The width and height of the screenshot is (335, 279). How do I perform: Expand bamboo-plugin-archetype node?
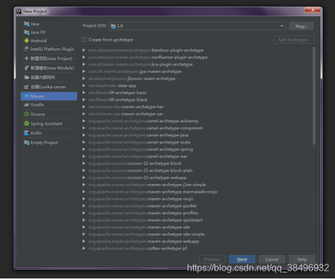84,50
